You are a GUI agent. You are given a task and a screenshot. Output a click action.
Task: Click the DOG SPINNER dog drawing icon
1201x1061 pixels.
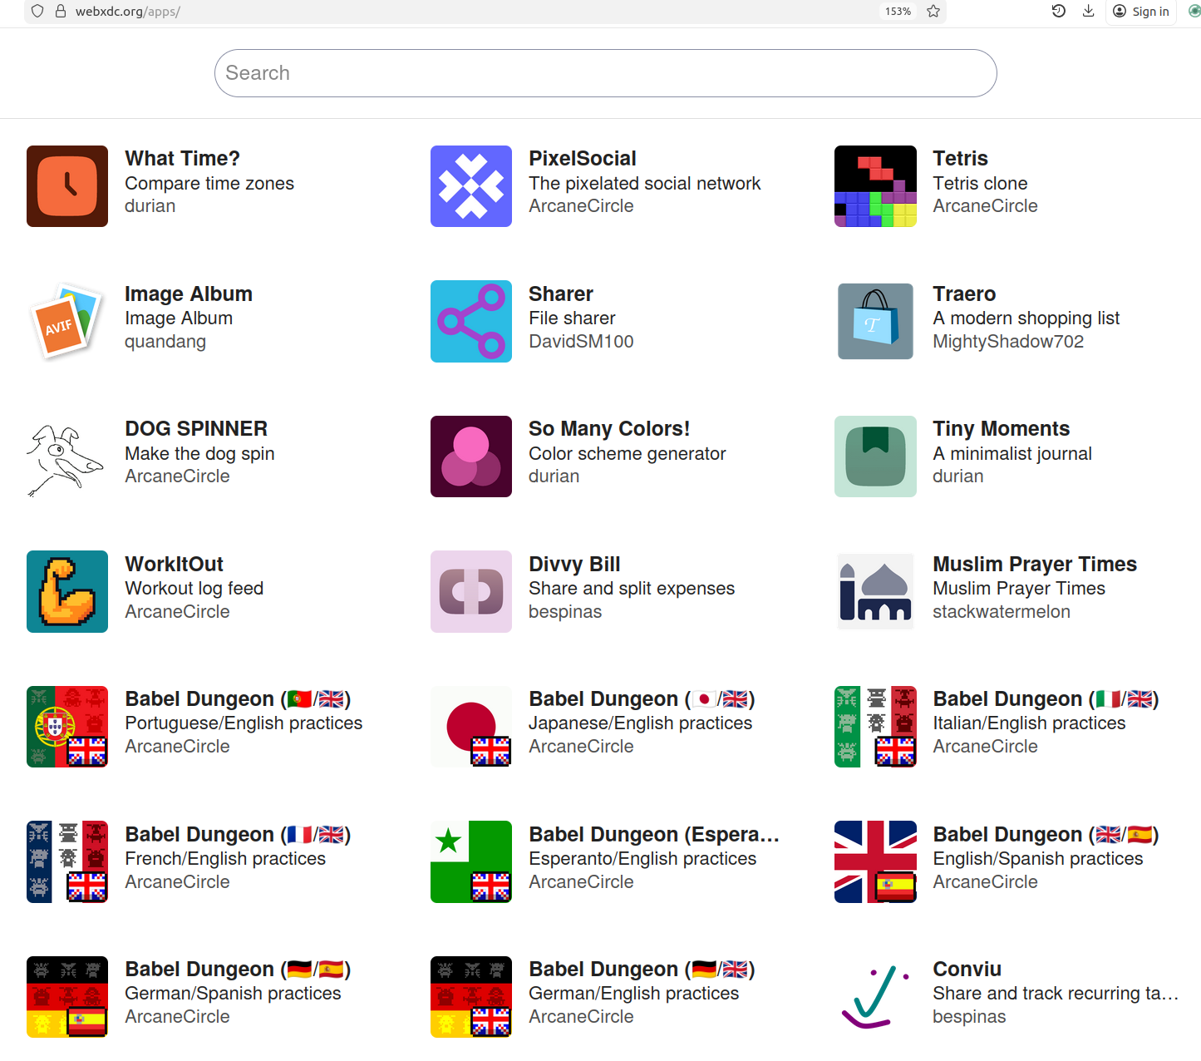[67, 456]
